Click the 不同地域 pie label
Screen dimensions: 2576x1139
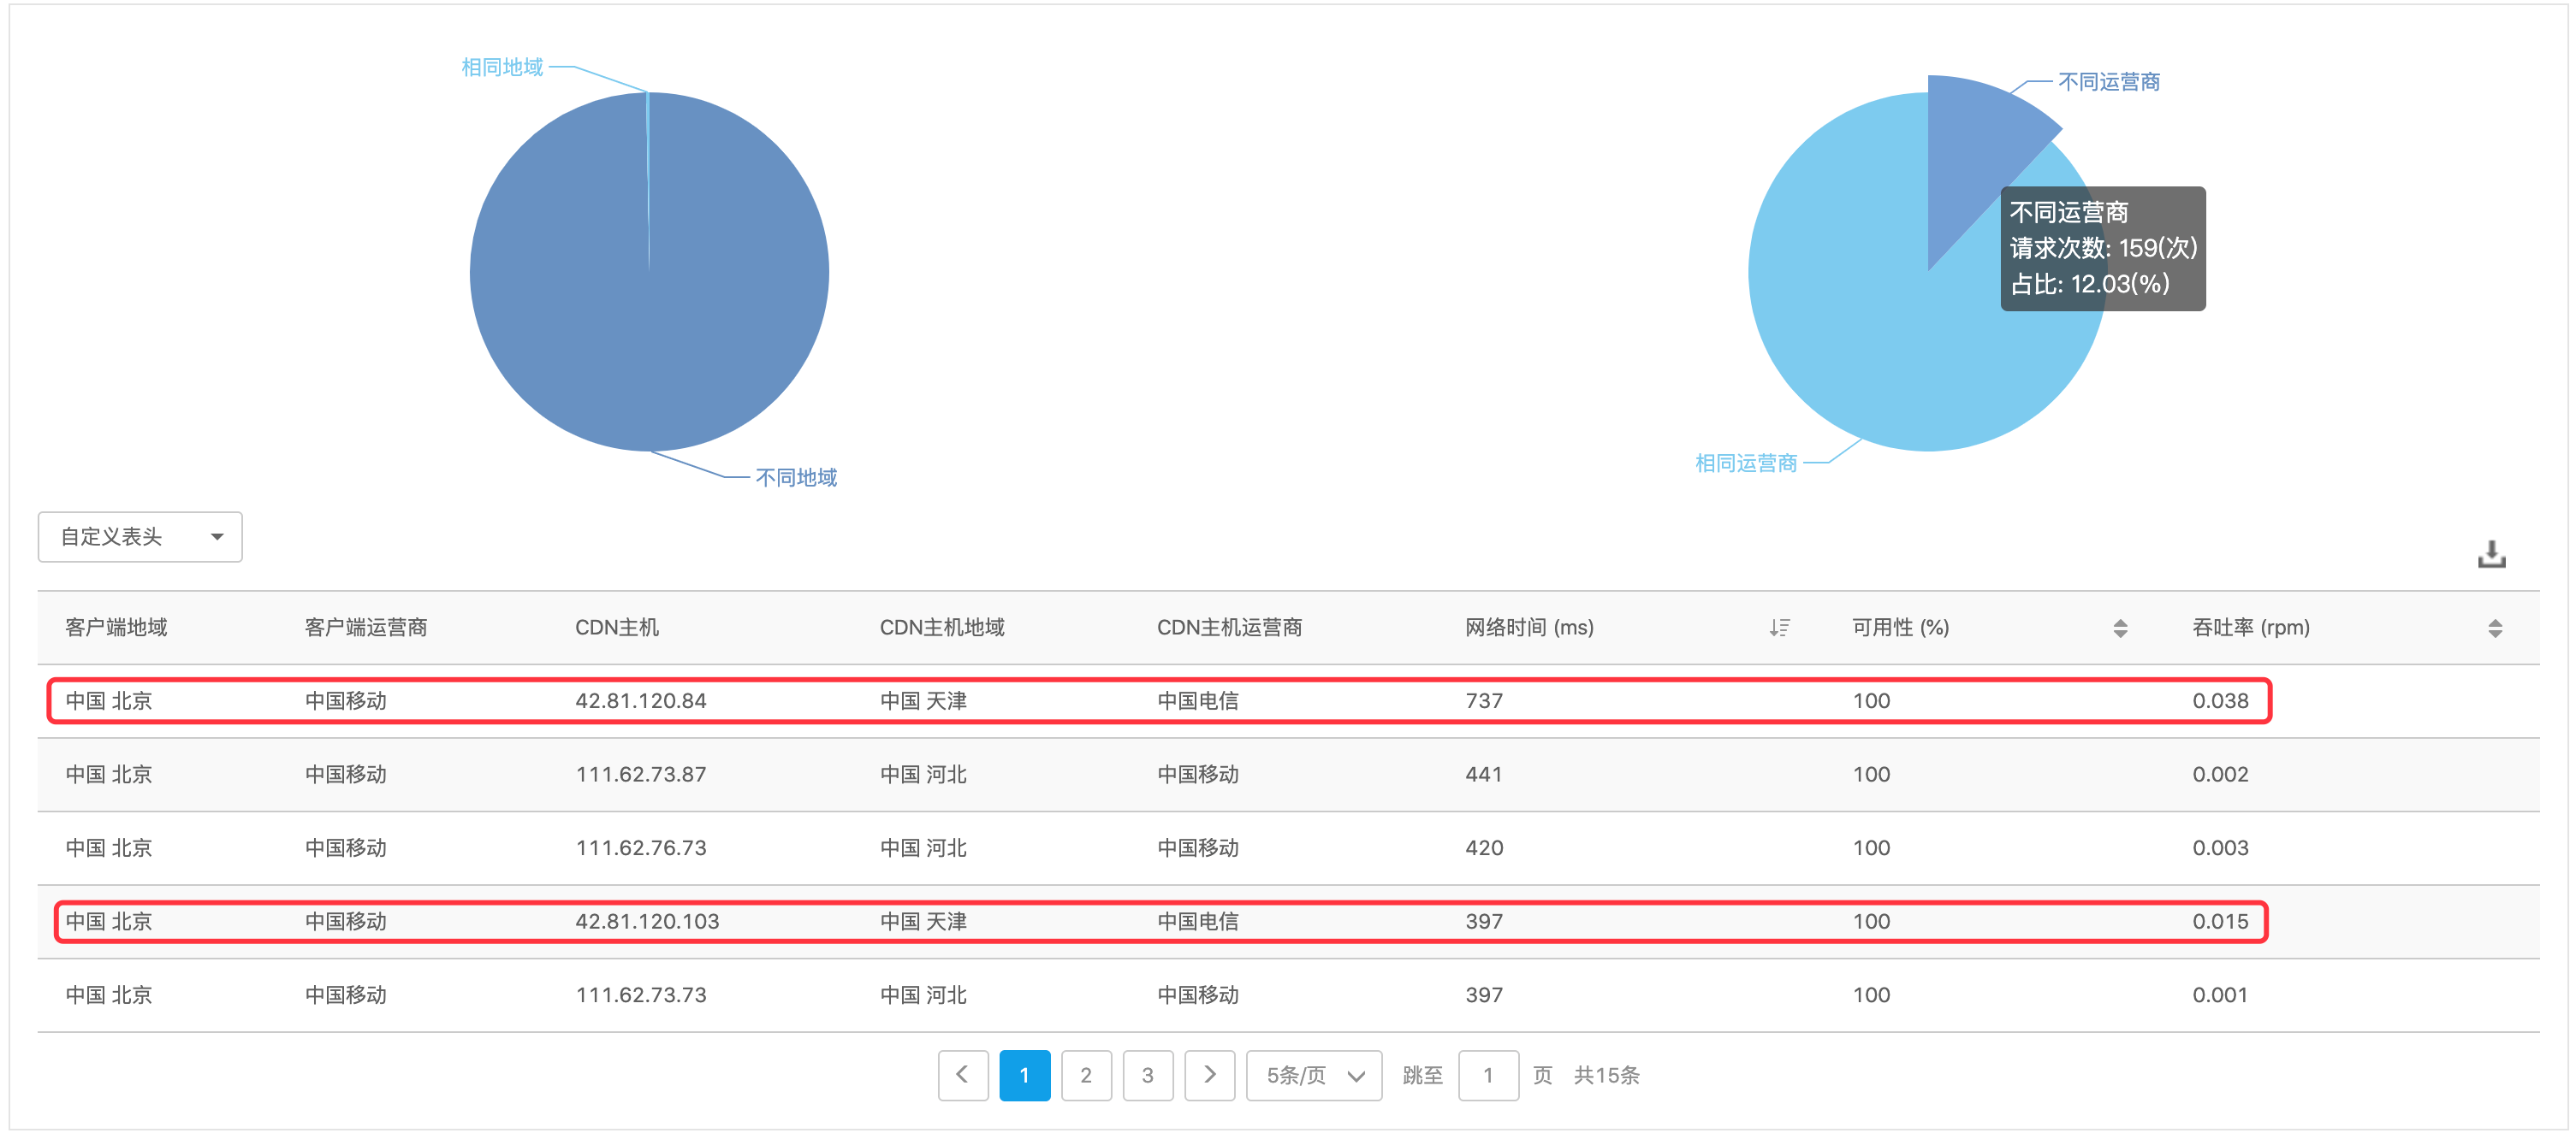tap(796, 478)
